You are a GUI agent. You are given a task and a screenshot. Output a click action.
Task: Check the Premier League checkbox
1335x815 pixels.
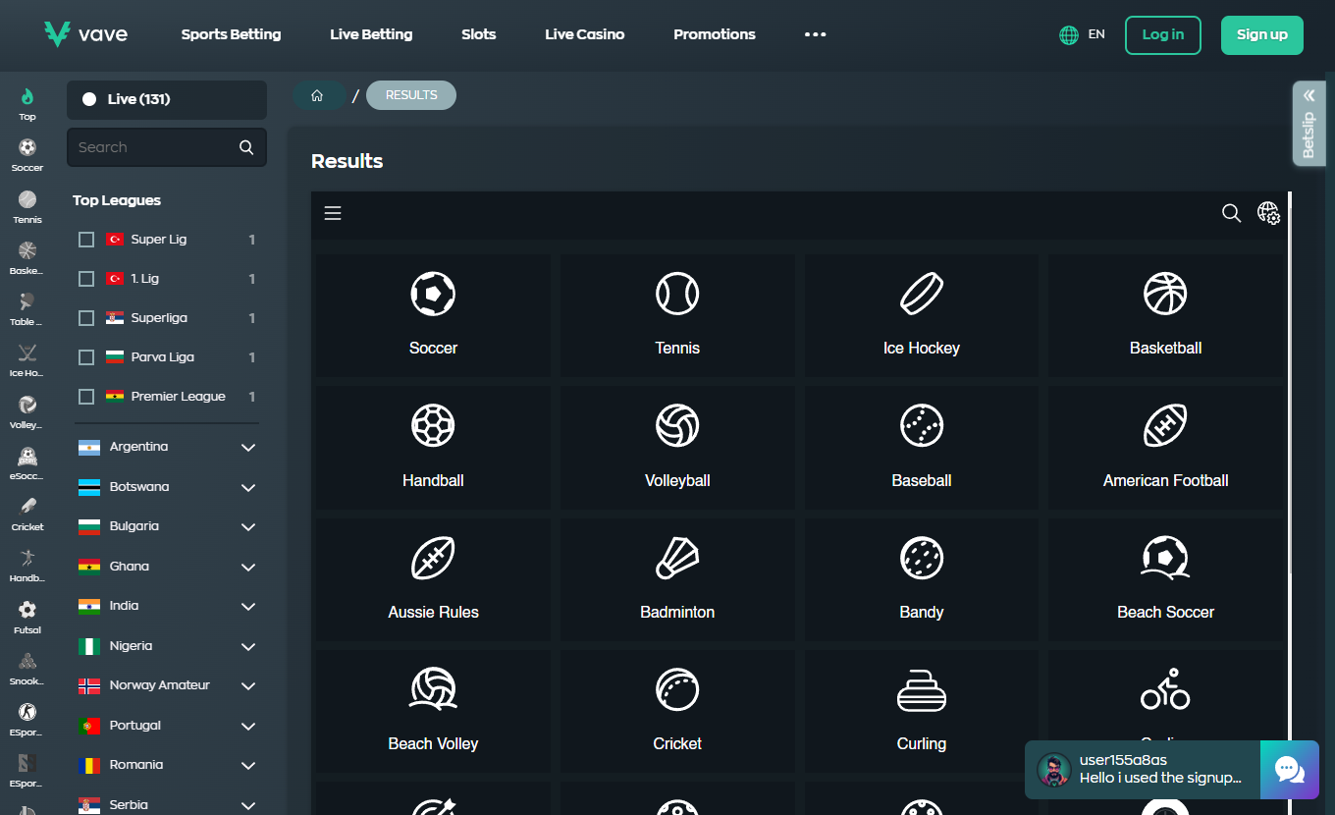pos(86,397)
